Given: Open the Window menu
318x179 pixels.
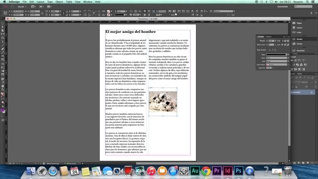Looking at the screenshot, I should point(88,1).
